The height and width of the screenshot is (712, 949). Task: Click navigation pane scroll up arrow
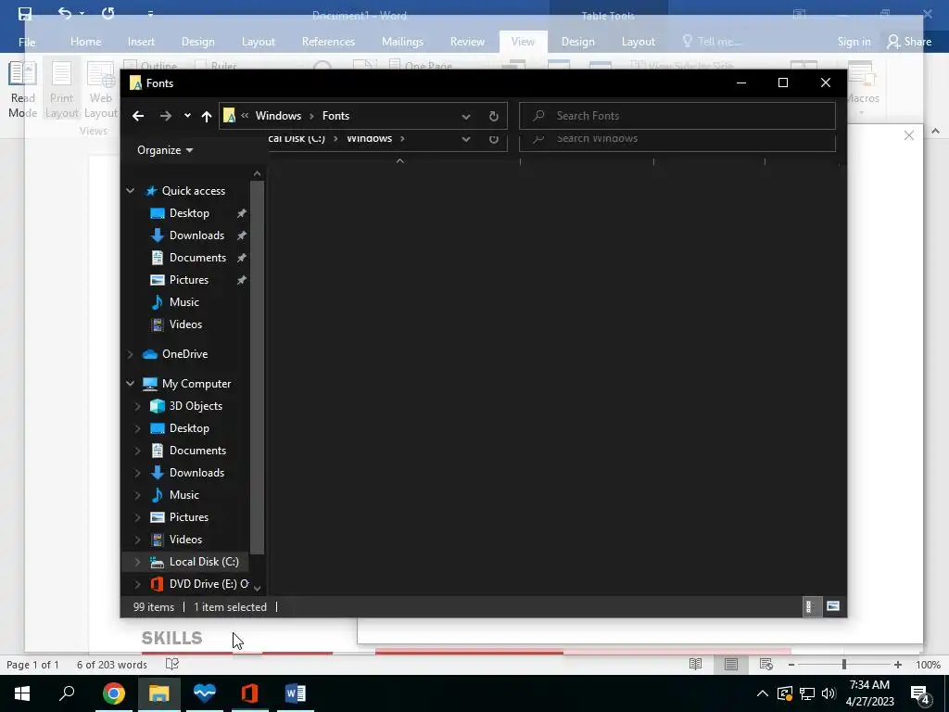tap(258, 174)
